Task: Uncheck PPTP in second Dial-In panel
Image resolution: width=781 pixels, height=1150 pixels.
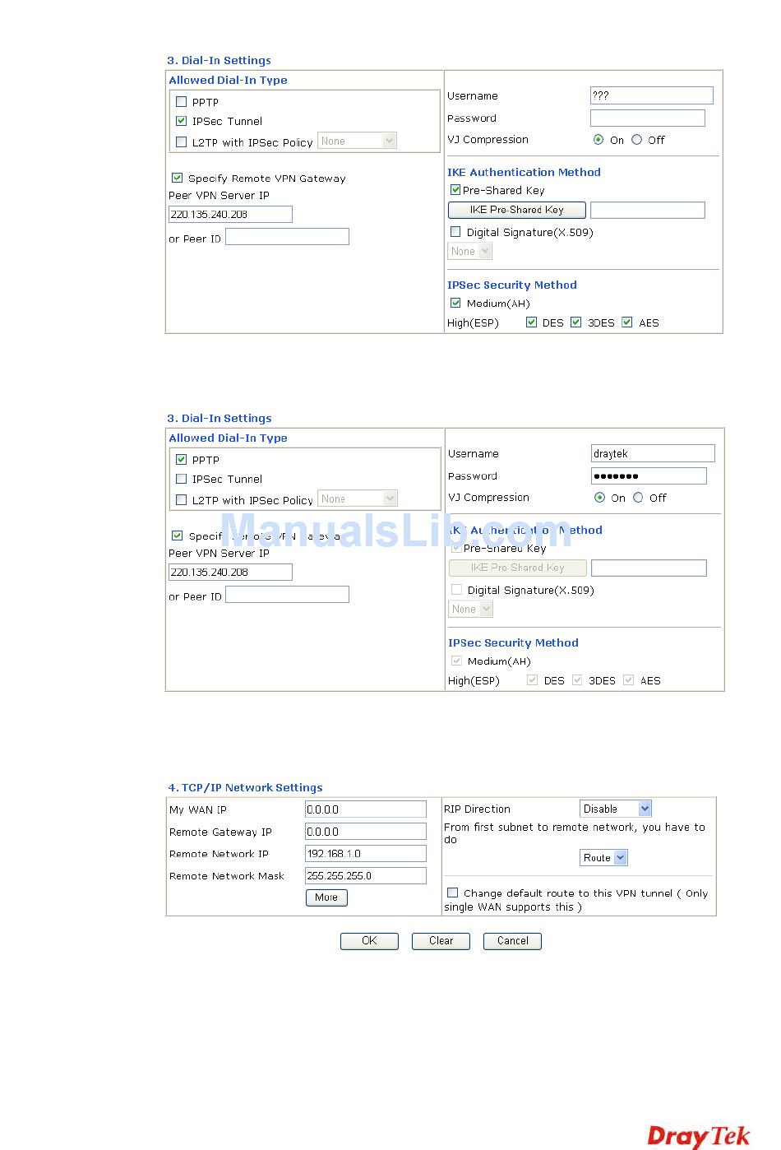Action: pyautogui.click(x=182, y=460)
